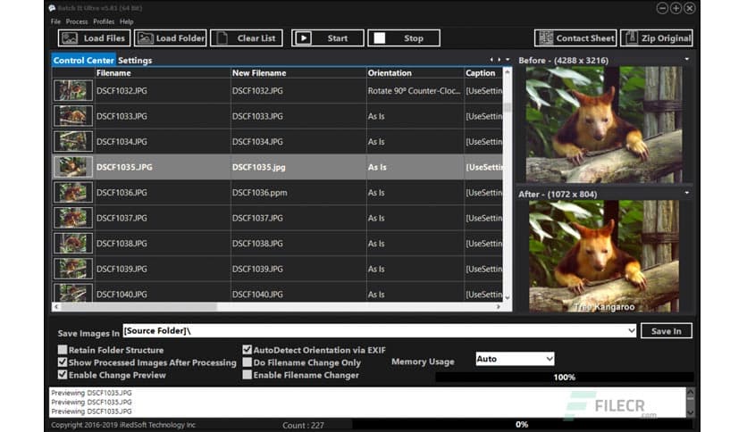747x432 pixels.
Task: Uncheck AutoDetect Orientation via EXIF
Action: [247, 350]
